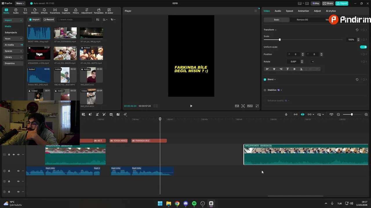This screenshot has height=208, width=371.
Task: Click the Import button
Action: point(34,20)
